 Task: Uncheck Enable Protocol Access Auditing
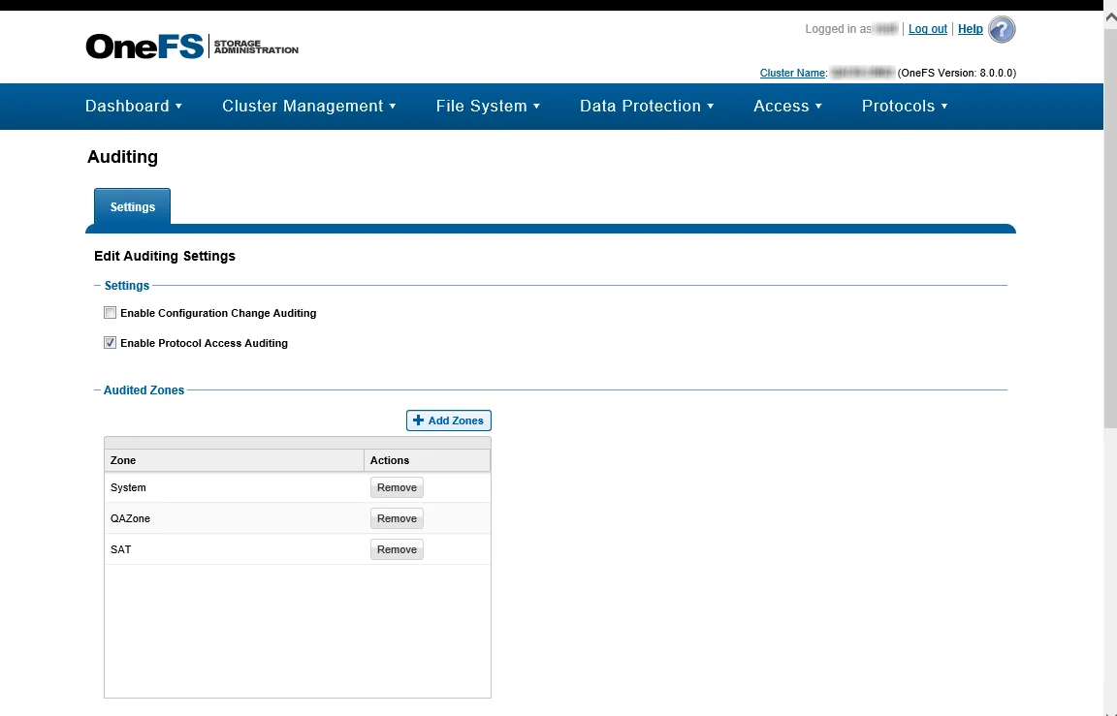110,342
